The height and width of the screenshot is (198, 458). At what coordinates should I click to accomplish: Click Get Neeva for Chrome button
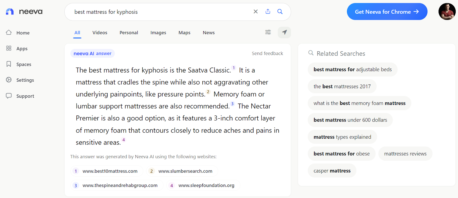coord(387,12)
